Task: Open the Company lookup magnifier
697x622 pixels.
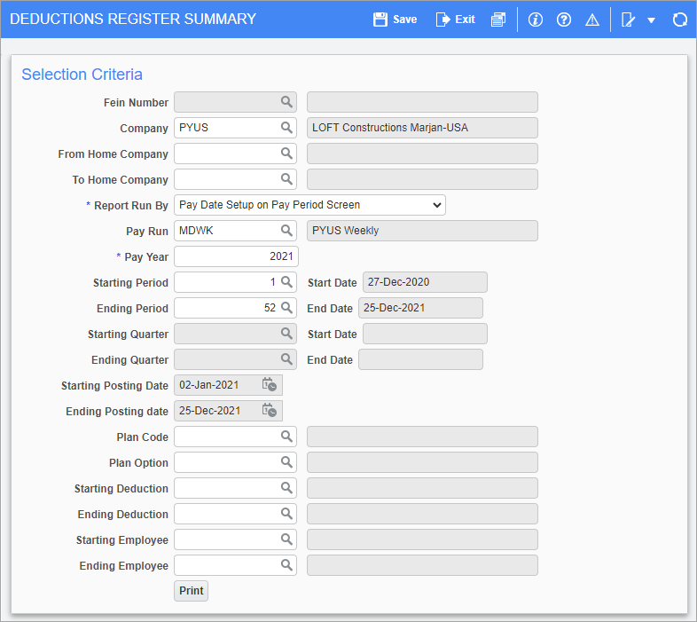Action: [286, 128]
